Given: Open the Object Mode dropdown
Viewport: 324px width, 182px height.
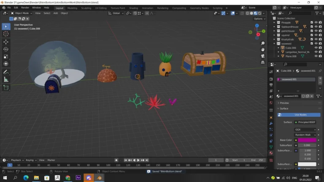Looking at the screenshot, I should point(22,13).
